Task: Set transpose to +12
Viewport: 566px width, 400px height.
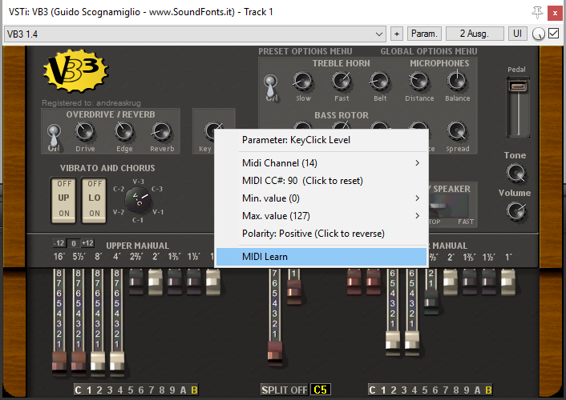Action: [87, 243]
